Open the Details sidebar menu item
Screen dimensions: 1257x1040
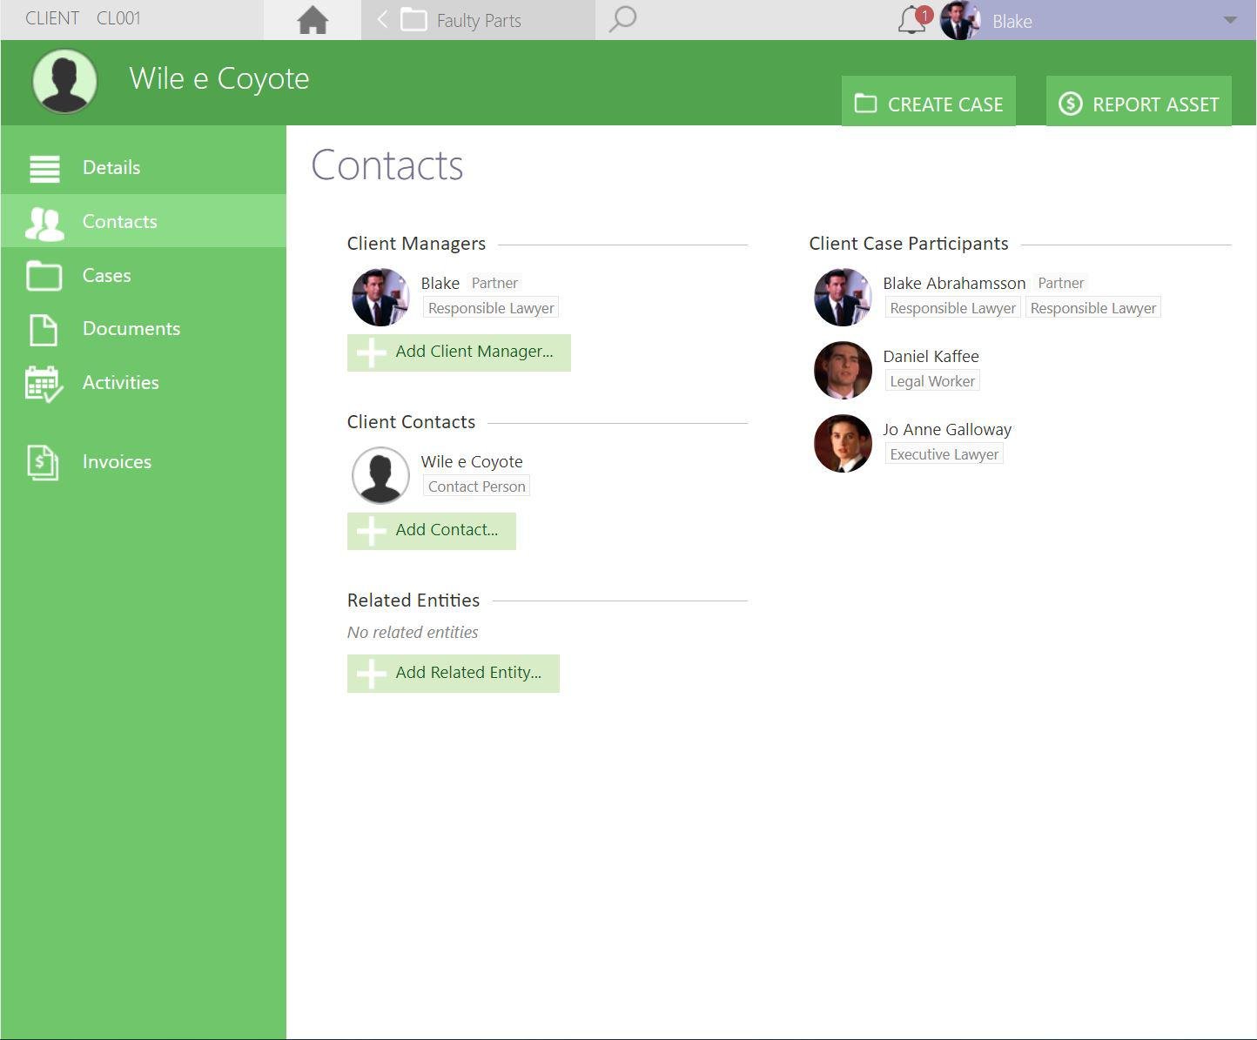tap(144, 168)
